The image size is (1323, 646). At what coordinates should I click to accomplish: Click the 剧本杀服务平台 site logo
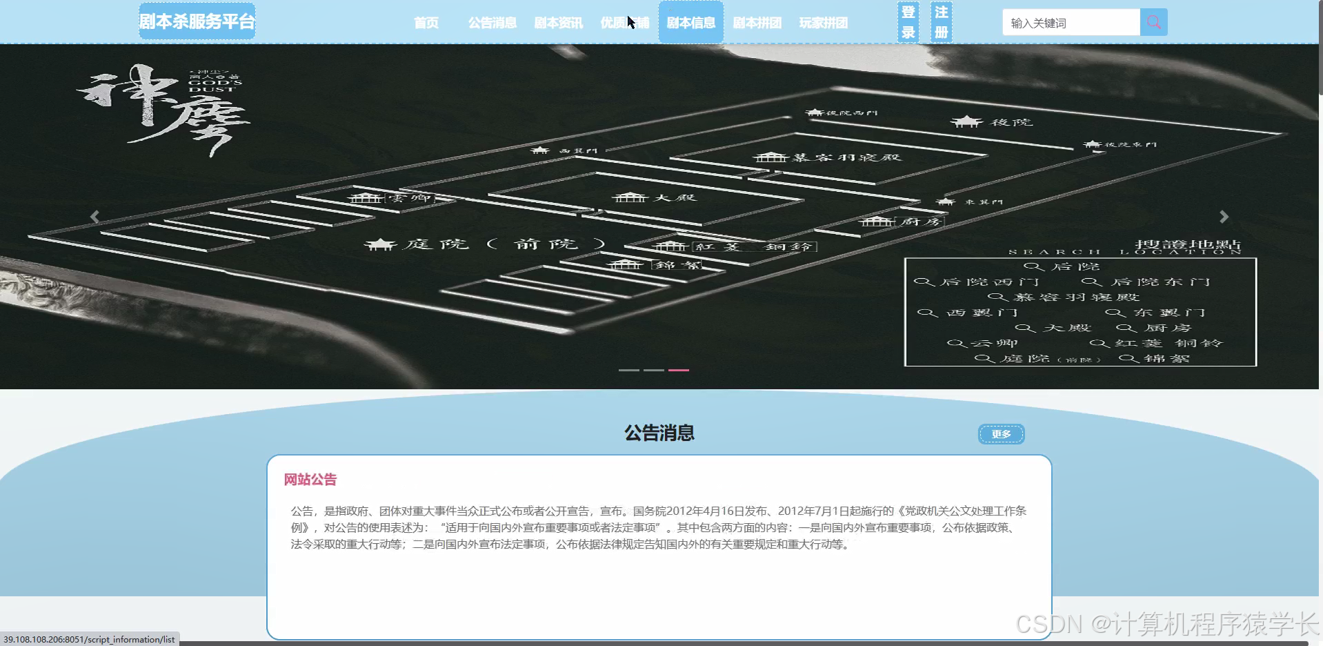coord(197,21)
